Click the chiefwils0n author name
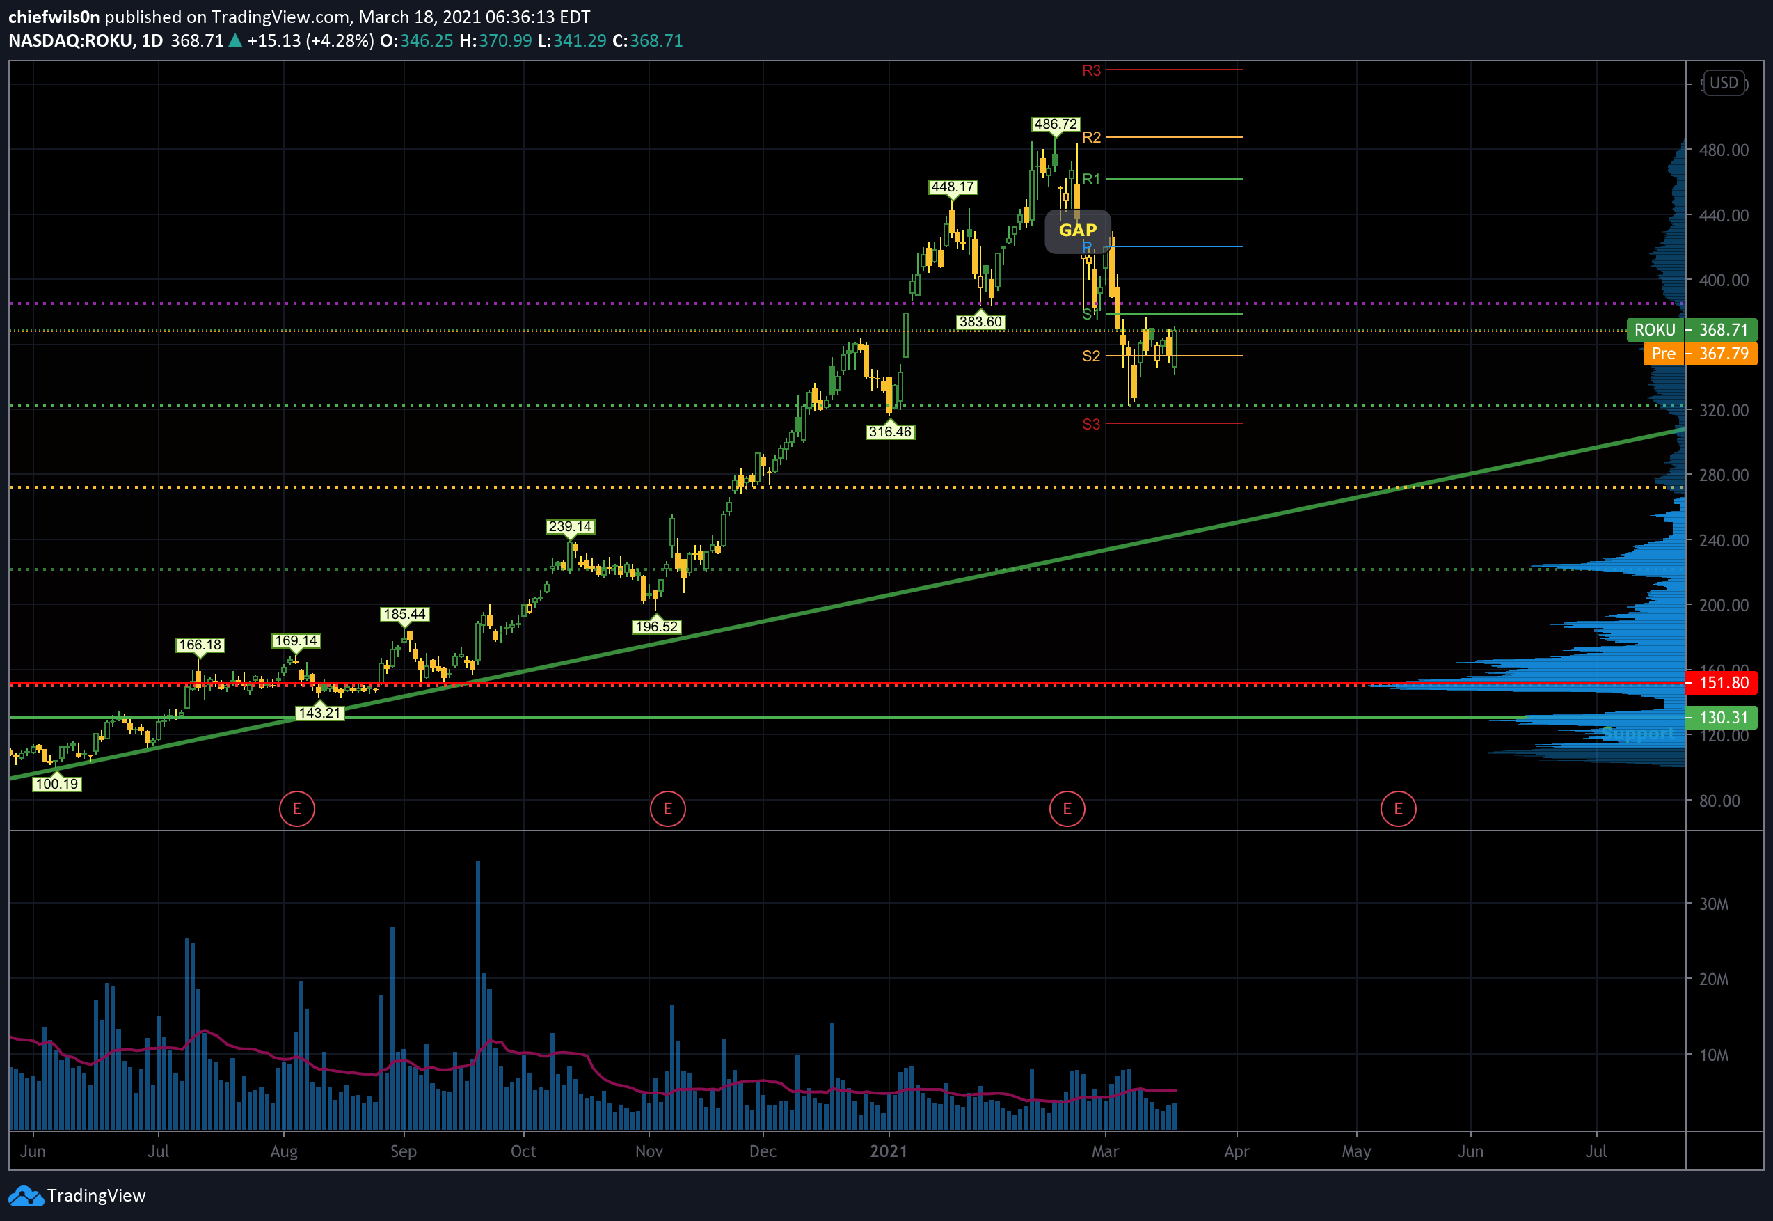 (x=54, y=16)
